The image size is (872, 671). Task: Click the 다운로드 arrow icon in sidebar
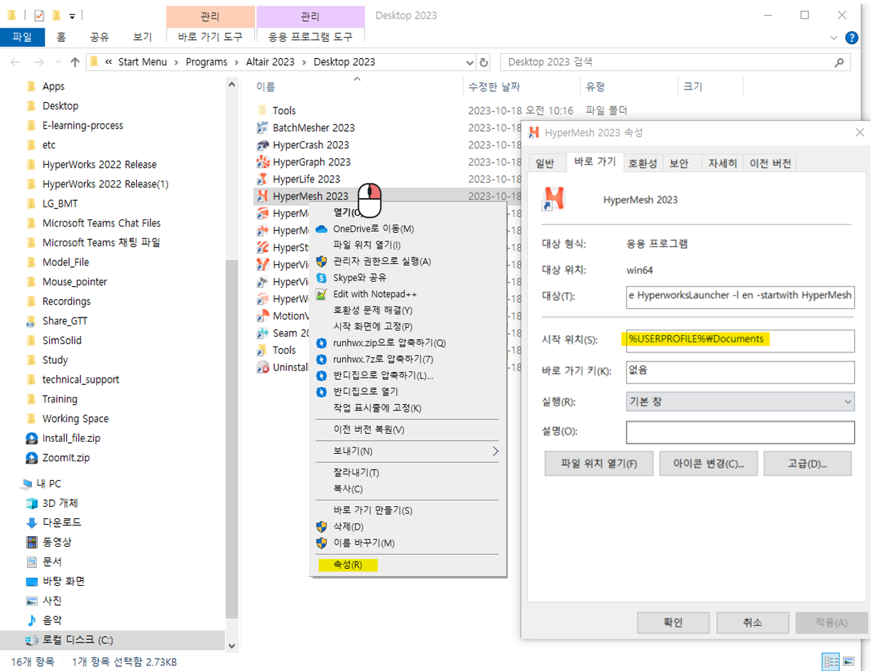pos(31,523)
